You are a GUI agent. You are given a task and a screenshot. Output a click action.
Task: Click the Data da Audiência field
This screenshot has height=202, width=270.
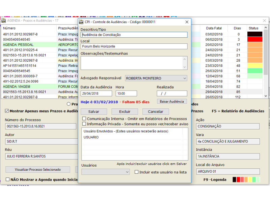[96, 93]
